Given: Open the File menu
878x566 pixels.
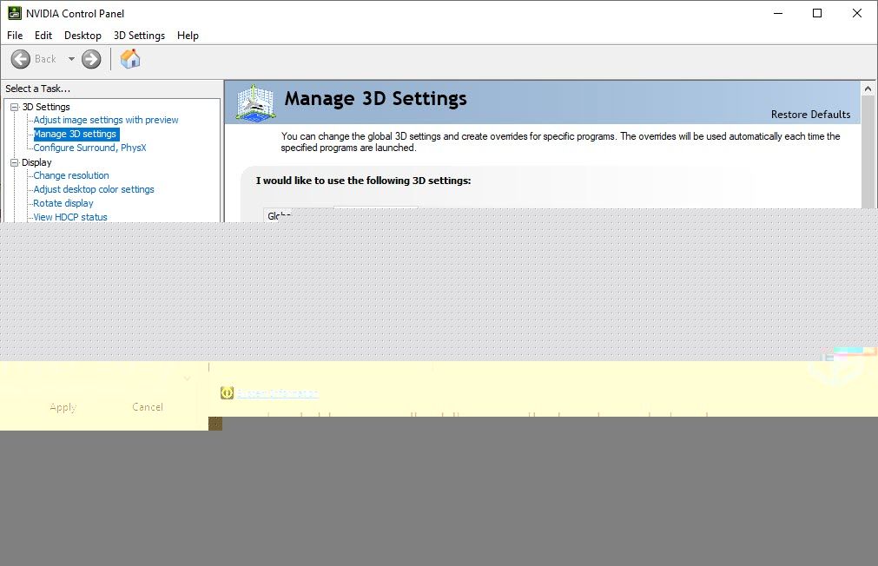Looking at the screenshot, I should point(15,36).
